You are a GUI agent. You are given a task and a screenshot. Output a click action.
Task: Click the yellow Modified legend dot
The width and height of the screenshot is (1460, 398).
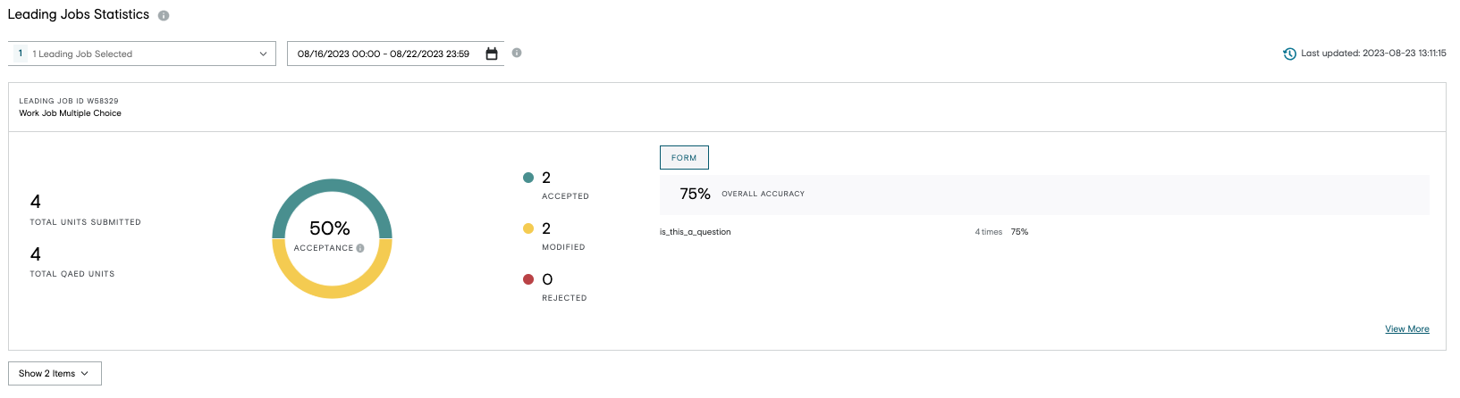(528, 228)
